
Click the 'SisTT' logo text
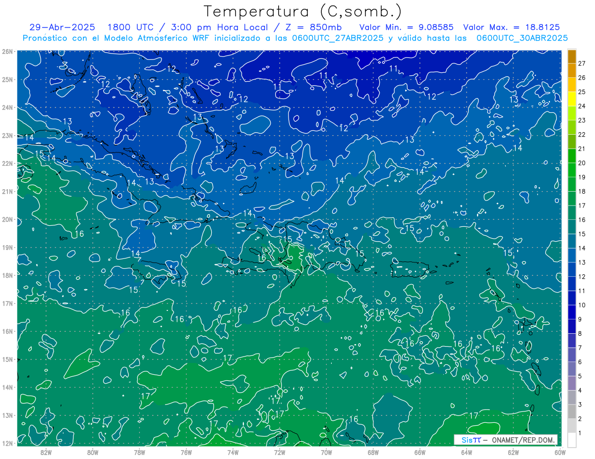tap(471, 440)
